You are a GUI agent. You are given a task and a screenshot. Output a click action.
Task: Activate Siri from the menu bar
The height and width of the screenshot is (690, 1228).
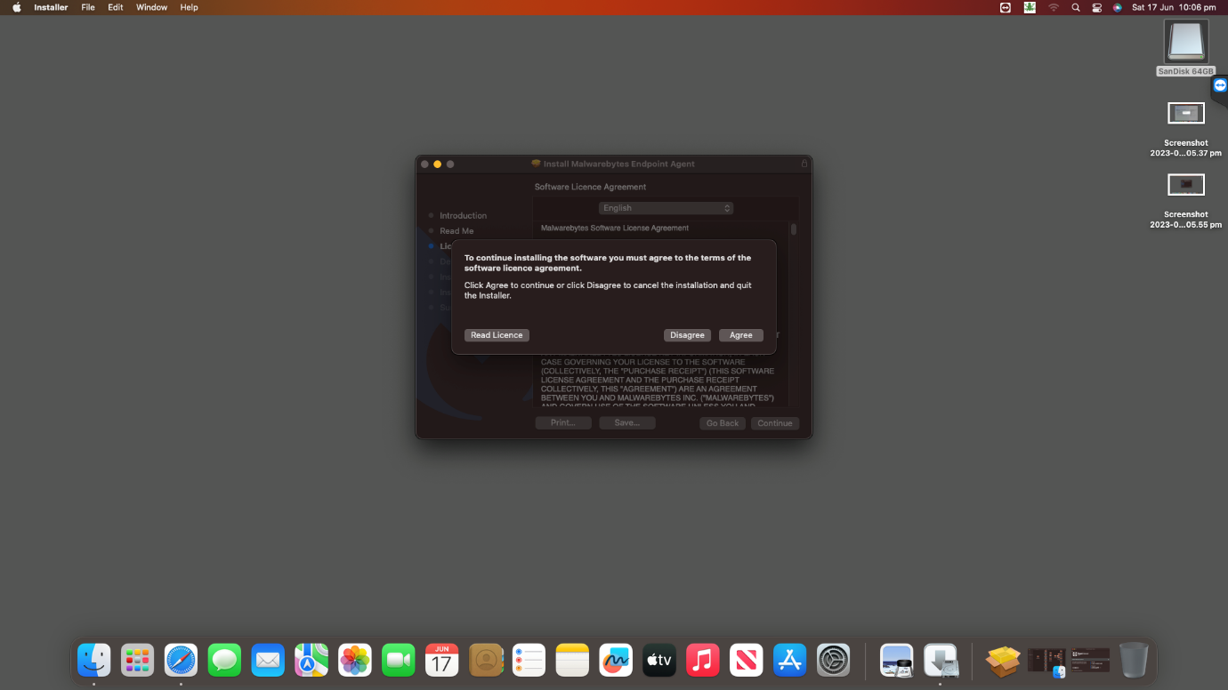[1118, 7]
